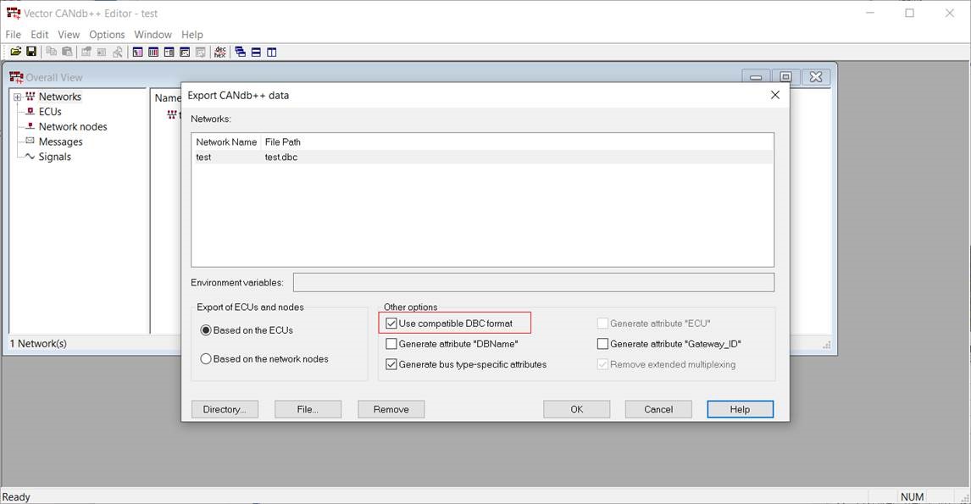
Task: Tile windows horizontally using toolbar icon
Action: [x=256, y=52]
